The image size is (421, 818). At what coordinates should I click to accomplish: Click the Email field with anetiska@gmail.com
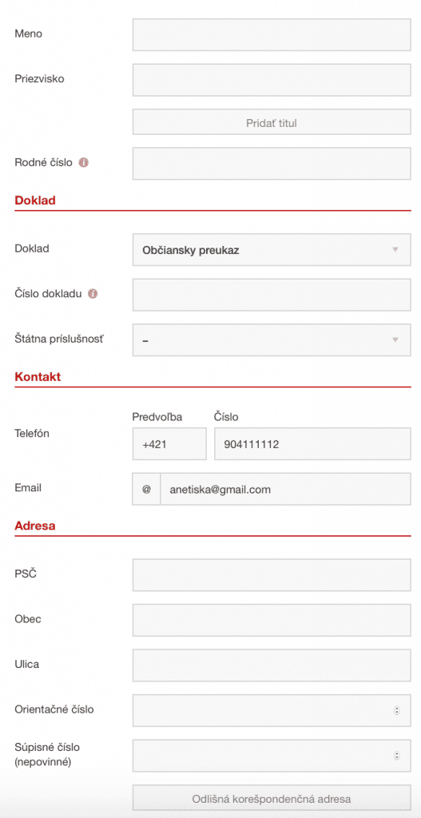(285, 490)
